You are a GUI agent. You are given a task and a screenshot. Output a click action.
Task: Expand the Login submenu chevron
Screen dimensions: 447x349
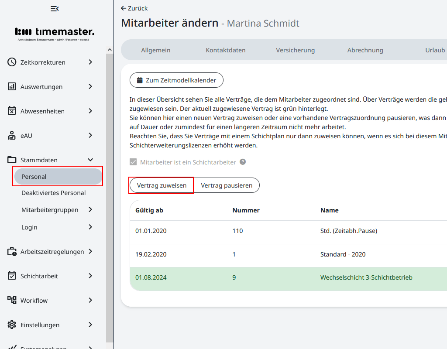coord(90,227)
